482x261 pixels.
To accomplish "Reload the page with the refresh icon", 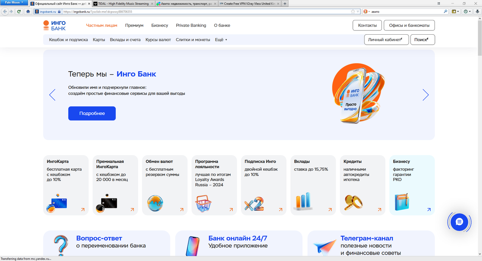I will click(x=19, y=12).
